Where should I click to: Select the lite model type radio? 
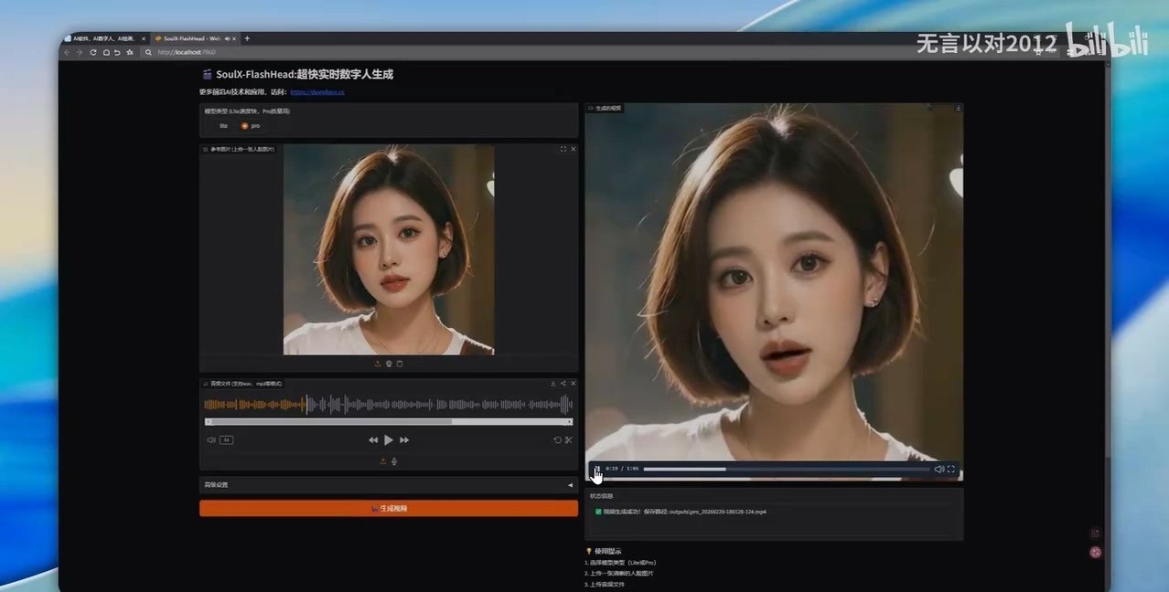(x=219, y=125)
